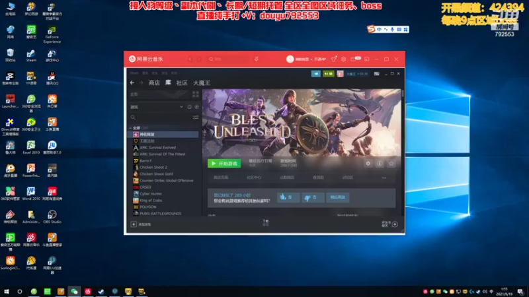
Task: Click the WeChat icon in the taskbar
Action: (x=74, y=292)
